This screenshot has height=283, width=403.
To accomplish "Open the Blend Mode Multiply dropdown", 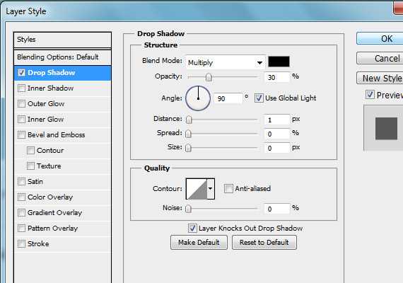I will (x=225, y=62).
